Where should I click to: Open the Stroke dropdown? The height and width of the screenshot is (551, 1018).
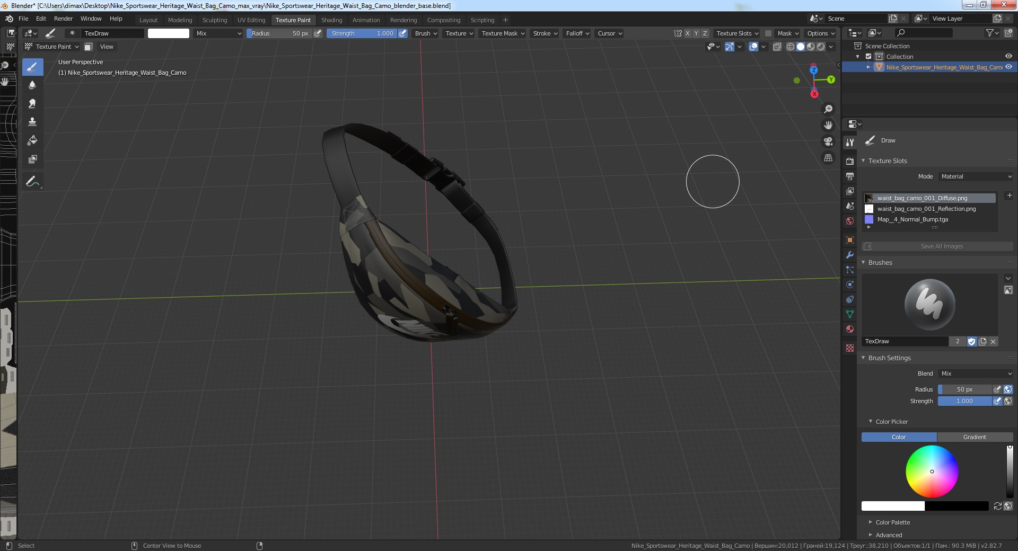(545, 33)
